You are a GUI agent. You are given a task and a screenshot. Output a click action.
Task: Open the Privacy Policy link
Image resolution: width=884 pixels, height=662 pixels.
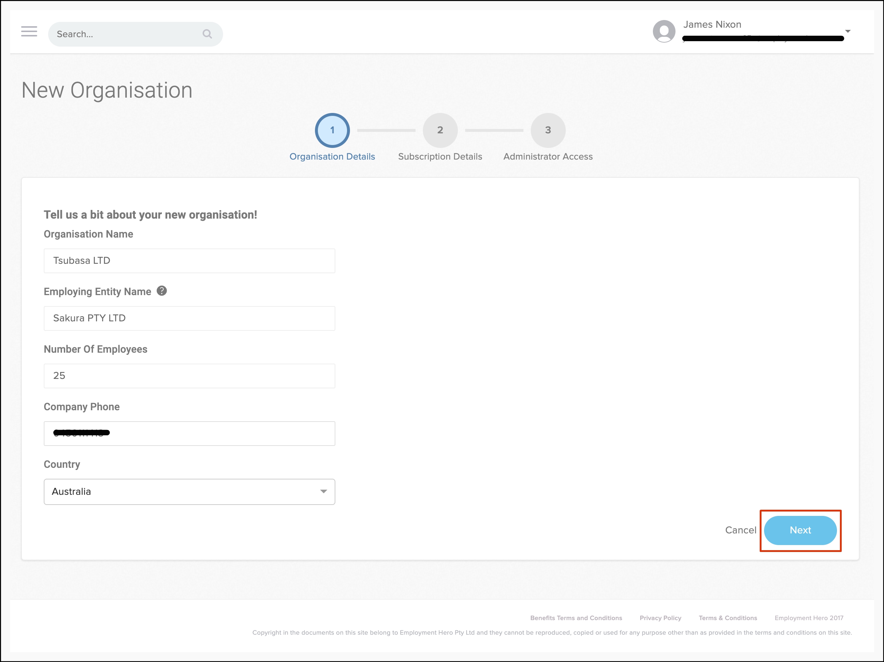click(x=660, y=618)
